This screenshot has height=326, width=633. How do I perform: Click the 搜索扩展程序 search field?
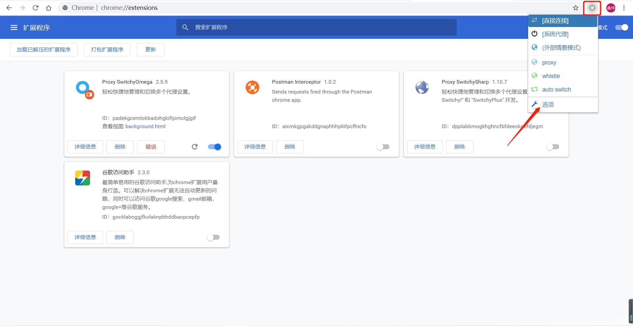(316, 27)
